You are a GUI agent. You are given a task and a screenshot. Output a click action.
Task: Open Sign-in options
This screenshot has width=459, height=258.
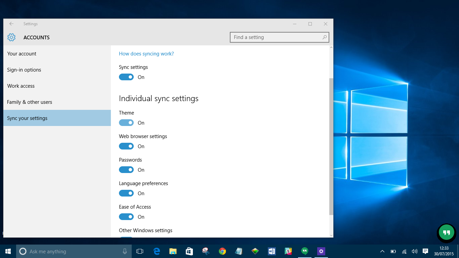(x=57, y=70)
